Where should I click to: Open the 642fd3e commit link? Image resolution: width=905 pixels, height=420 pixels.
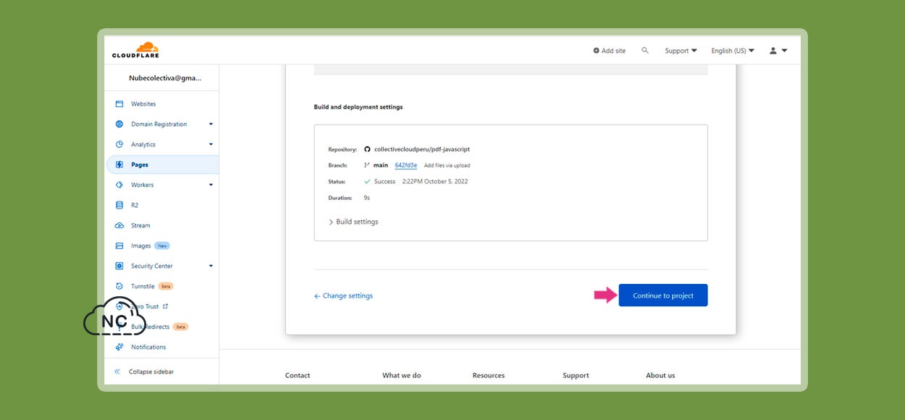coord(406,165)
